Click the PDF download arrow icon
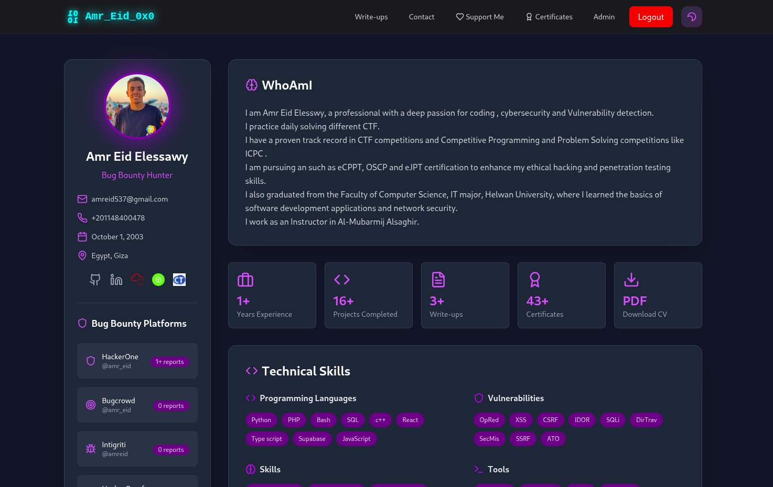Viewport: 773px width, 487px height. (x=631, y=280)
